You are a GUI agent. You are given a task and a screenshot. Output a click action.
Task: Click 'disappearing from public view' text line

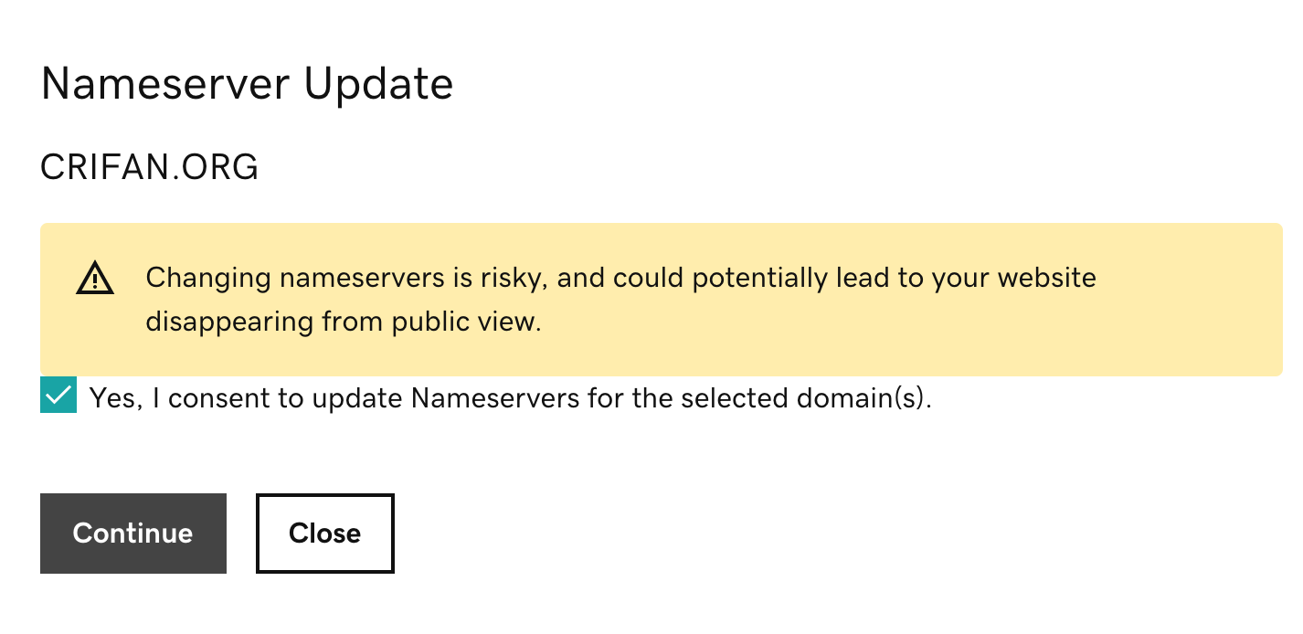344,322
